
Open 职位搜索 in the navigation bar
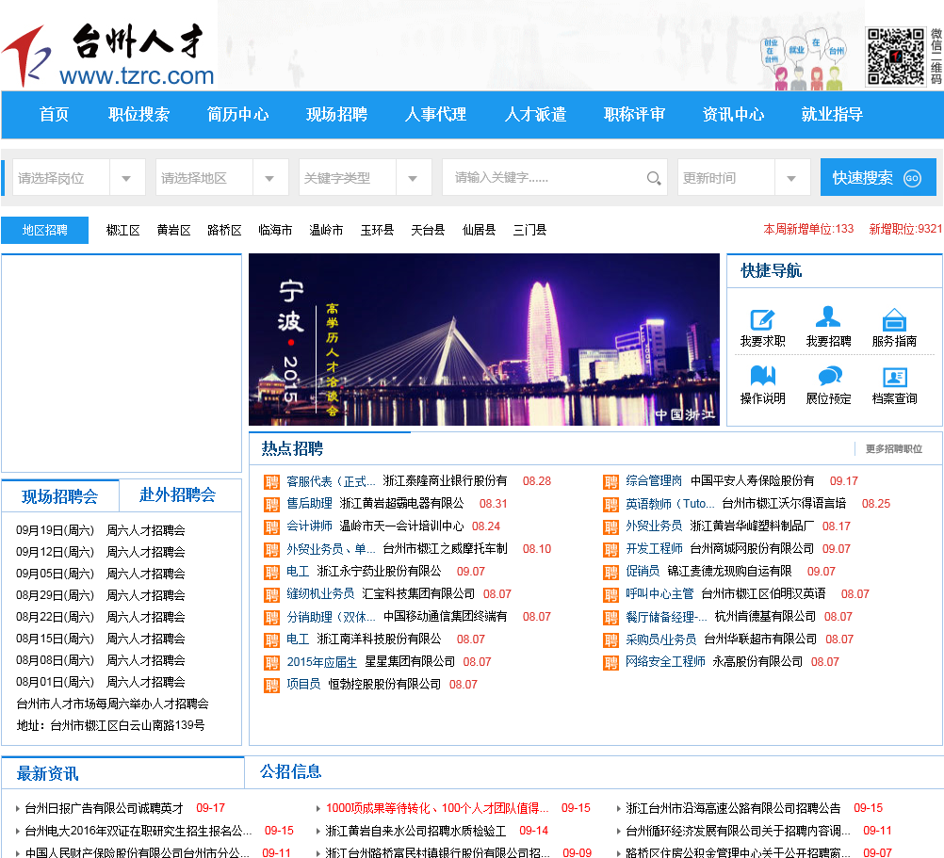[x=139, y=115]
